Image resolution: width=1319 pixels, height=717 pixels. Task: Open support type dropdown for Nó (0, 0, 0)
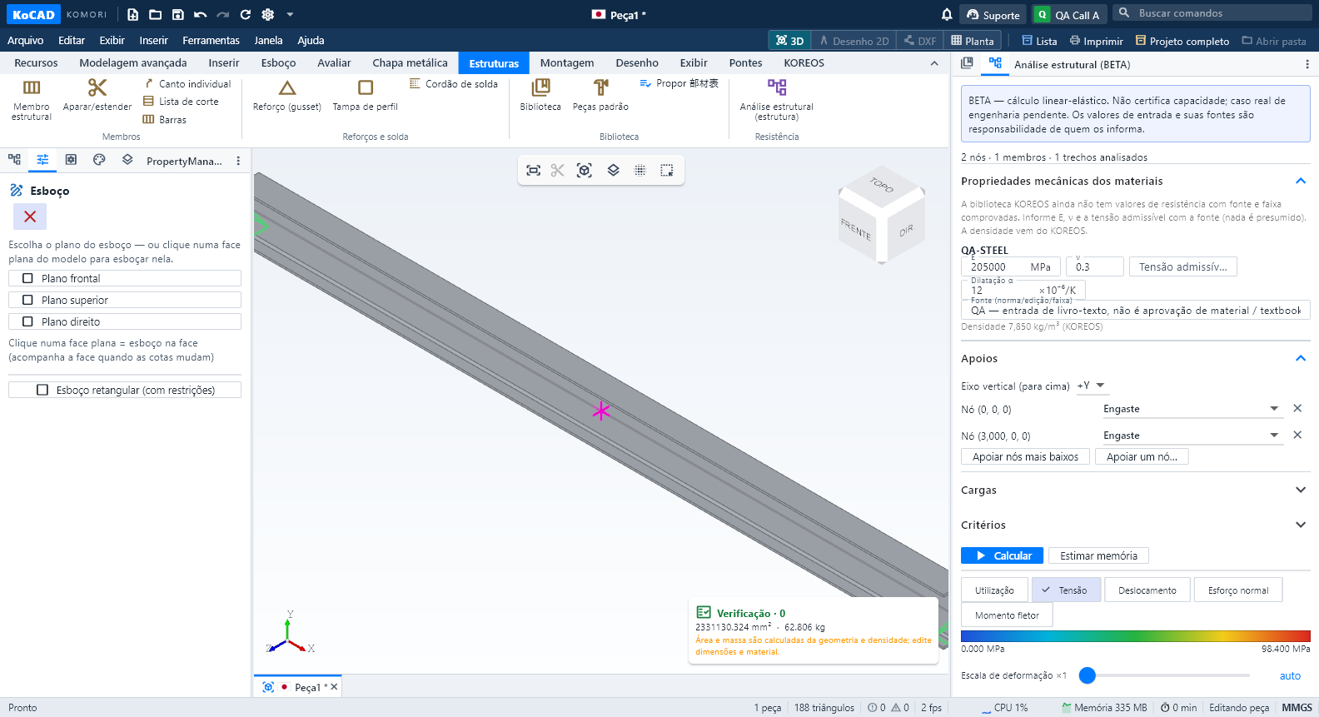[1192, 409]
